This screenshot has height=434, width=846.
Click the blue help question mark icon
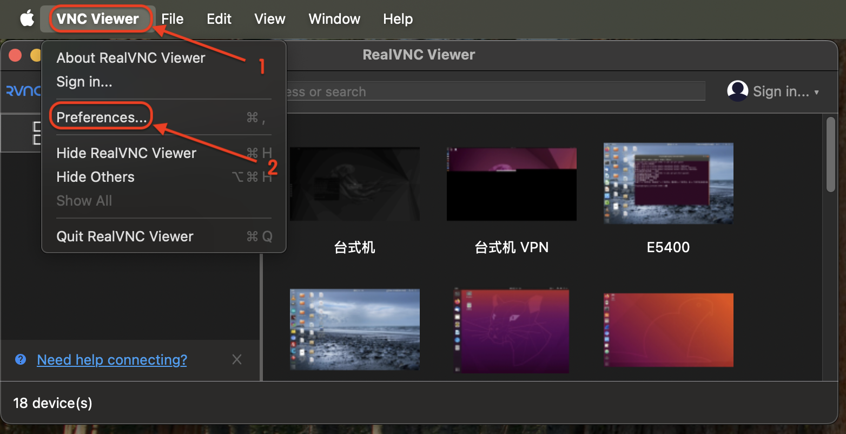(21, 359)
